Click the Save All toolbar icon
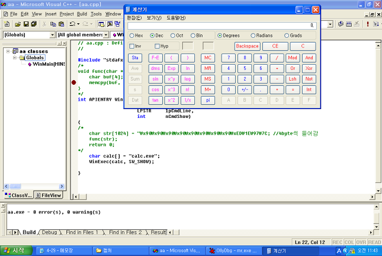Screen dimensions: 382x256 point(34,24)
